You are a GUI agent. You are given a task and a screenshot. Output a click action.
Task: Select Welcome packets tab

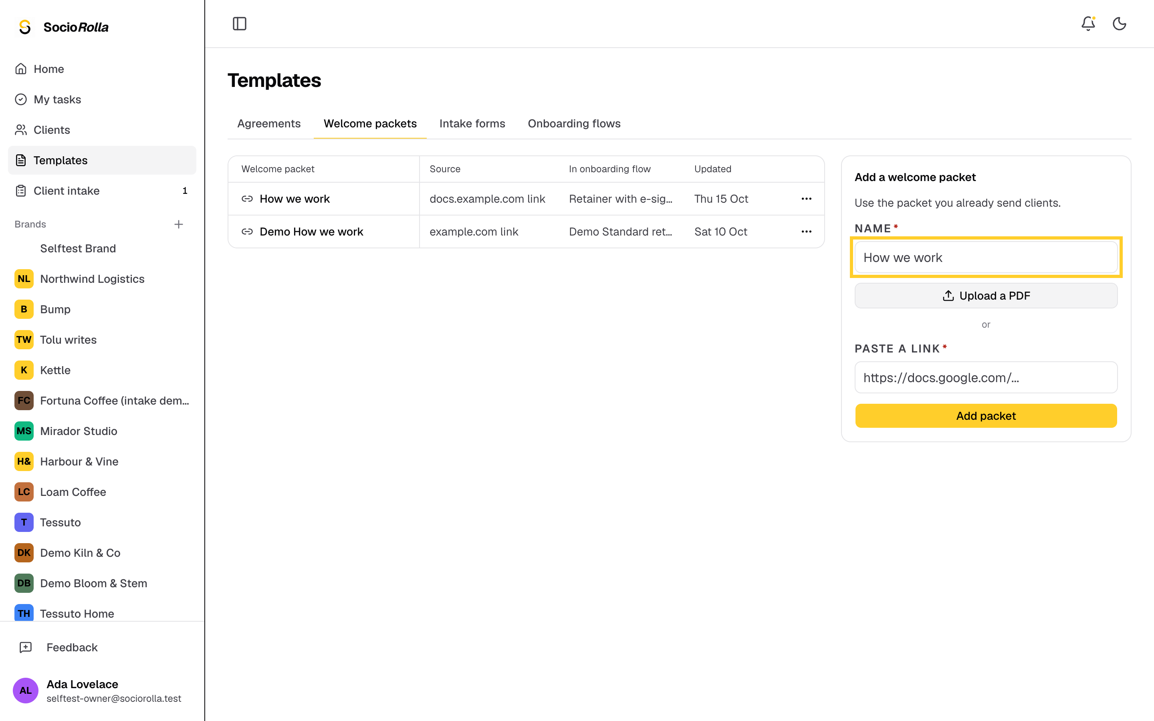tap(370, 123)
